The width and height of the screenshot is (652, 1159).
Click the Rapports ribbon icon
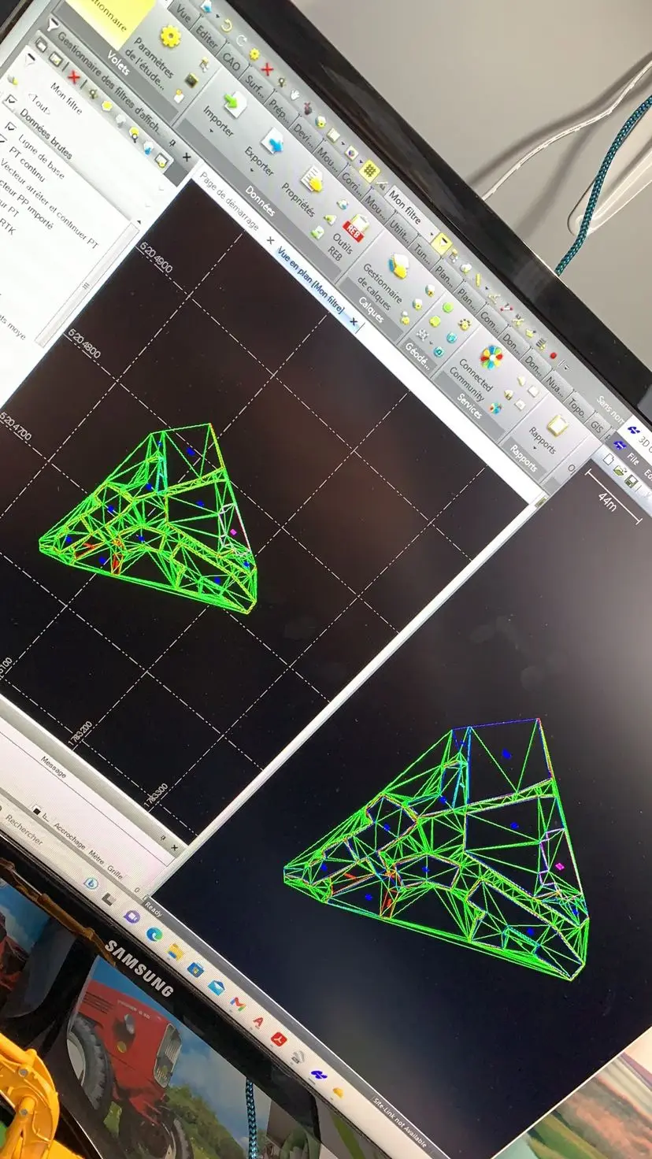click(558, 425)
